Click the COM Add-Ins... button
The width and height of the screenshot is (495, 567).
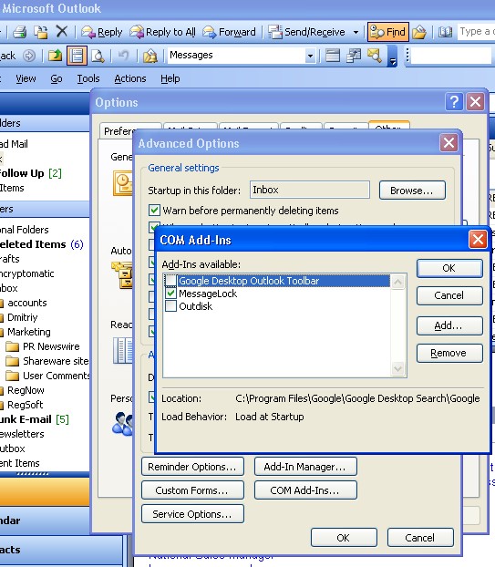(305, 490)
